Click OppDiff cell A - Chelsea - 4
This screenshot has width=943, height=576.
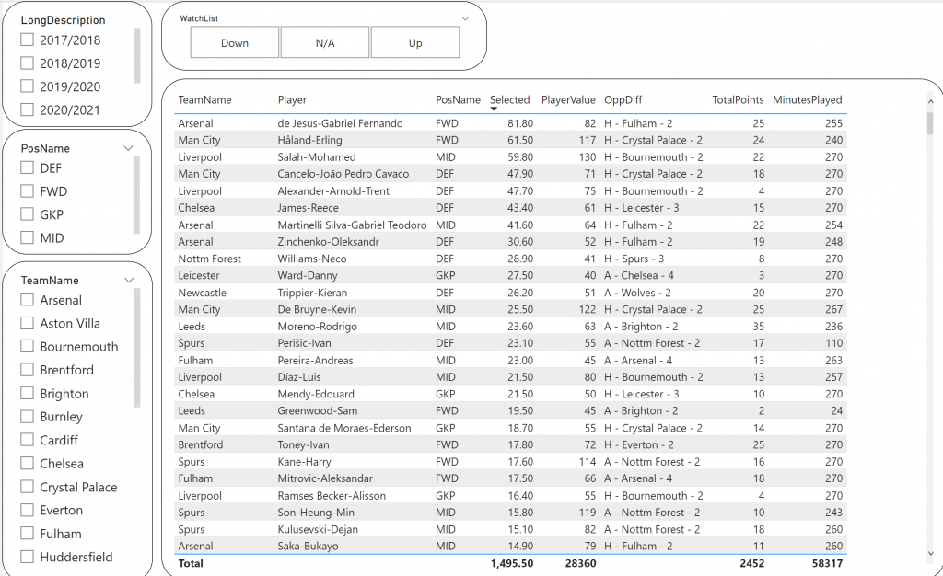[x=639, y=276]
